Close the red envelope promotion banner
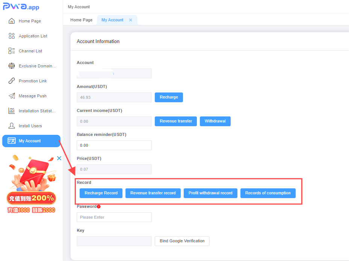 click(x=59, y=158)
